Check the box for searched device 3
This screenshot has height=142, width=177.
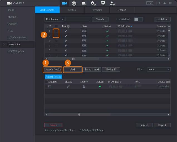pos(56,41)
